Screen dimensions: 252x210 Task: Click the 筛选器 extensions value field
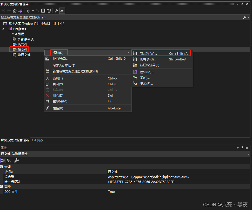178,177
